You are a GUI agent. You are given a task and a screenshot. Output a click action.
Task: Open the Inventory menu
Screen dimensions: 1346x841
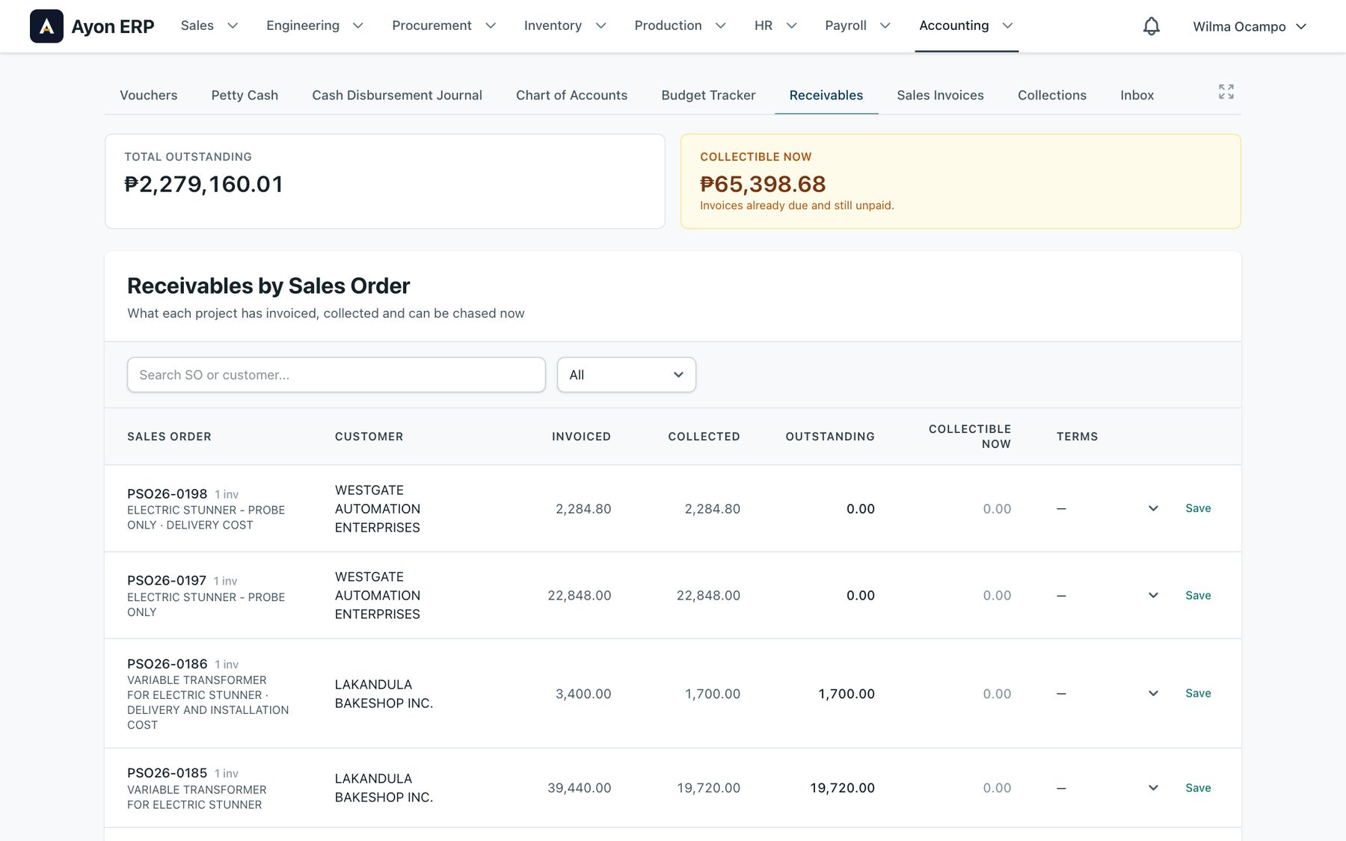565,25
